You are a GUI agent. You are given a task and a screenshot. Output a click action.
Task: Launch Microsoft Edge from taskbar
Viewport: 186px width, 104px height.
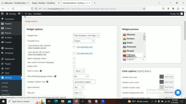point(56,101)
